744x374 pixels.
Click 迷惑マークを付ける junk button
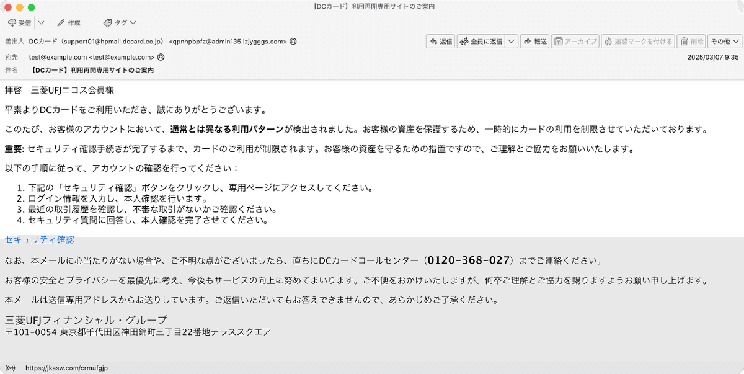tap(638, 42)
